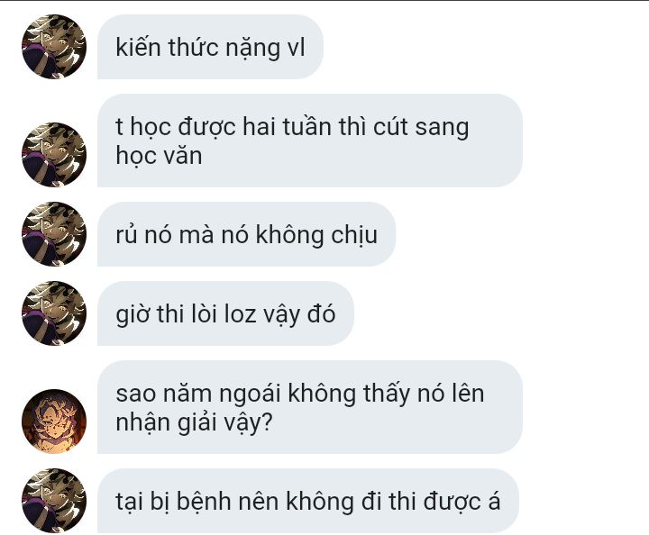The image size is (649, 535).
Task: Open the orange-toned avatar of the other sender
Action: click(54, 422)
